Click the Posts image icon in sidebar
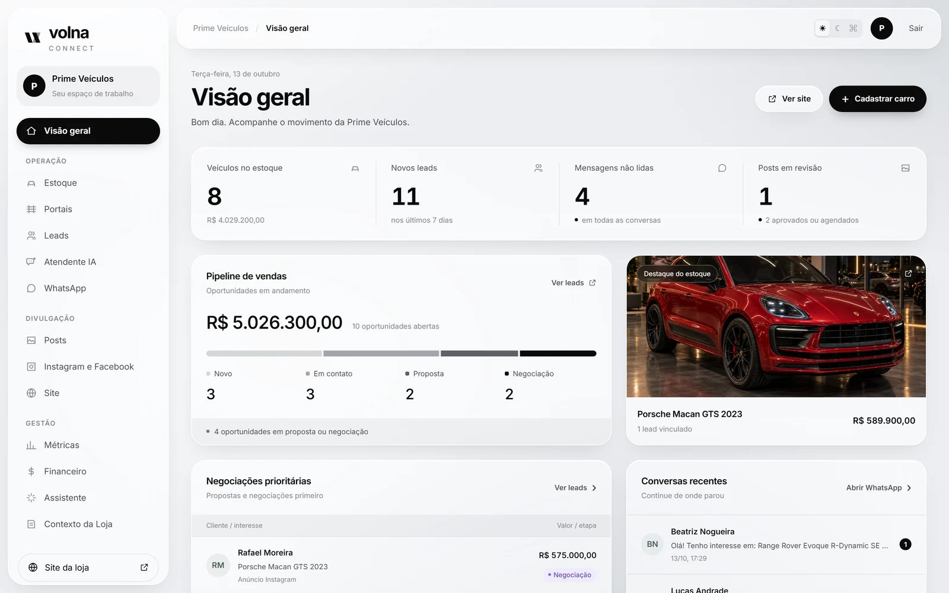Viewport: 949px width, 593px height. 31,340
